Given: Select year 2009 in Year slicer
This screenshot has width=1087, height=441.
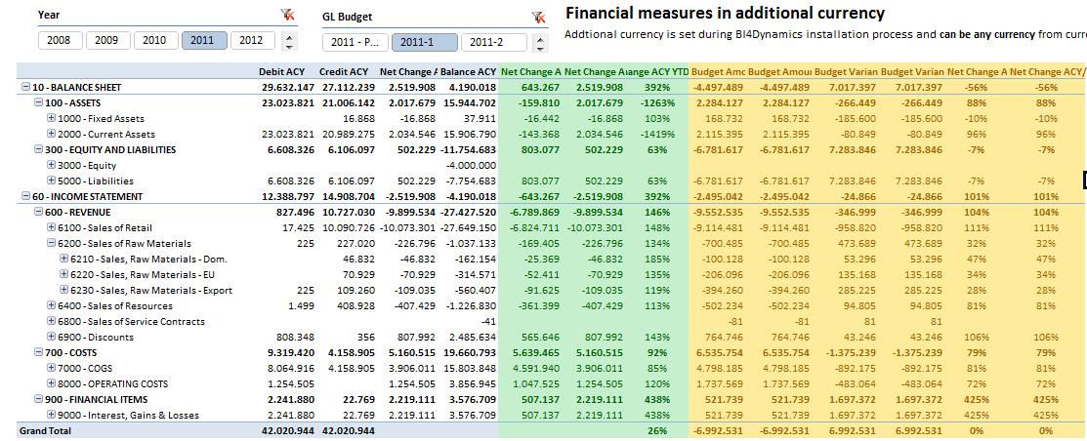Looking at the screenshot, I should coord(106,40).
